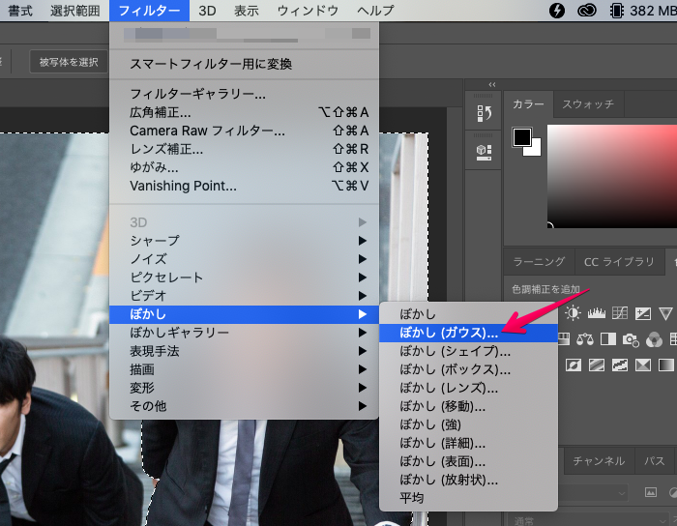Screen dimensions: 677x526
Task: Collapse the panels with double-arrow
Action: [492, 84]
